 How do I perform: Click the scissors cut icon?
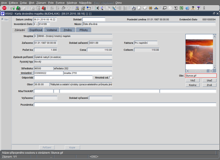pos(97,8)
